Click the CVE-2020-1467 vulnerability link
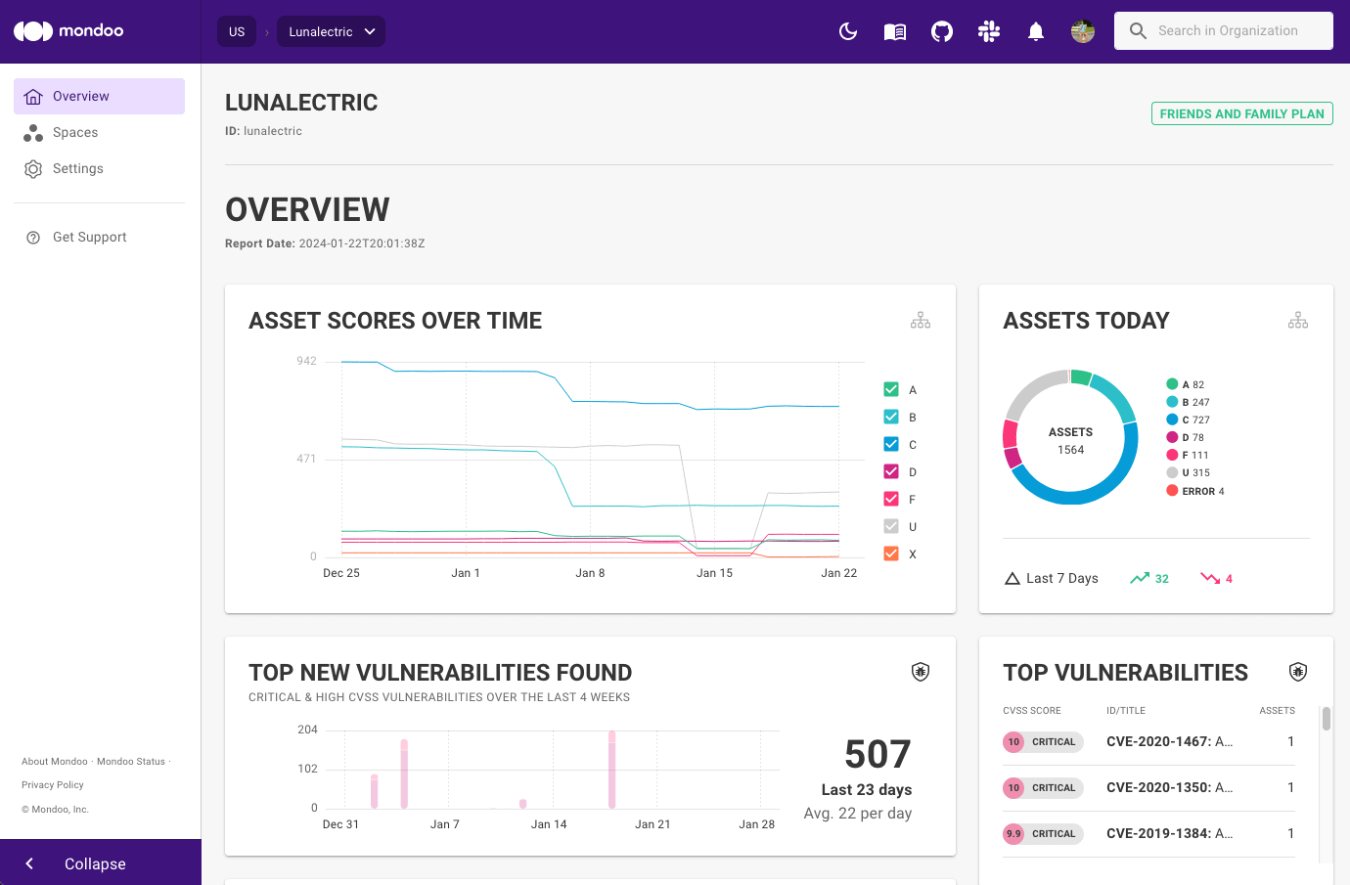The image size is (1350, 885). (x=1169, y=741)
